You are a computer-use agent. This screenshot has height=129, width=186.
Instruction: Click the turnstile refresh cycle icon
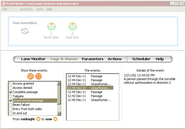pyautogui.click(x=25, y=31)
